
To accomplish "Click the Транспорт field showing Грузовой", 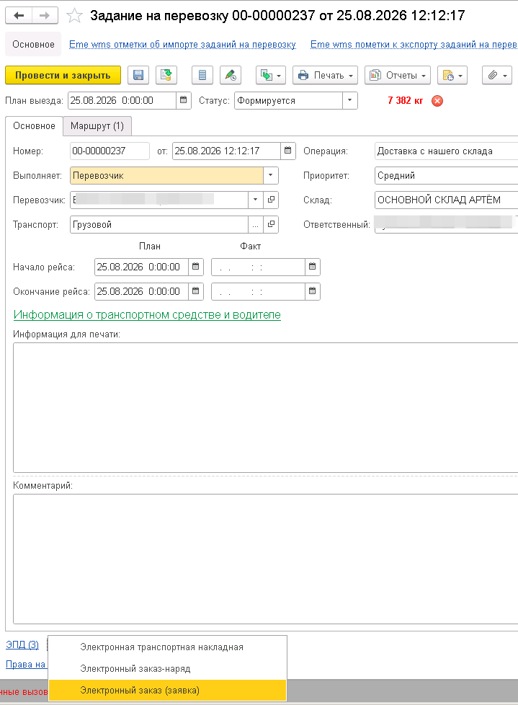I will pyautogui.click(x=159, y=224).
